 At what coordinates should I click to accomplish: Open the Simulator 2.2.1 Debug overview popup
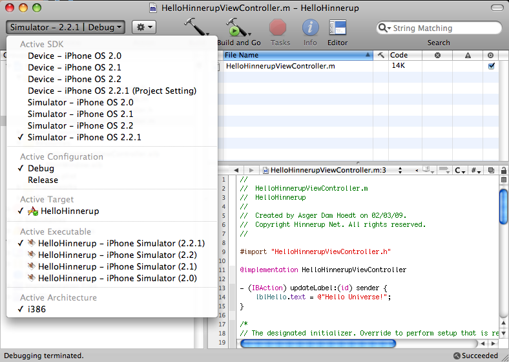pyautogui.click(x=65, y=27)
